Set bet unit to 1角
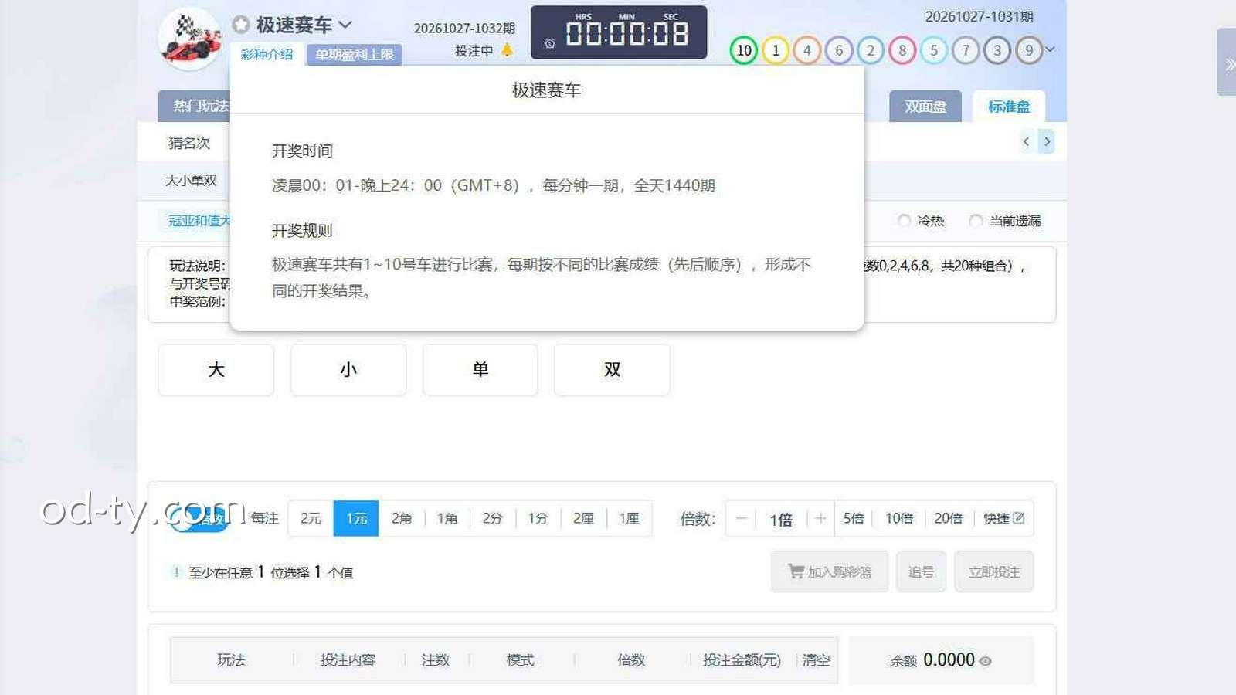 click(x=447, y=518)
